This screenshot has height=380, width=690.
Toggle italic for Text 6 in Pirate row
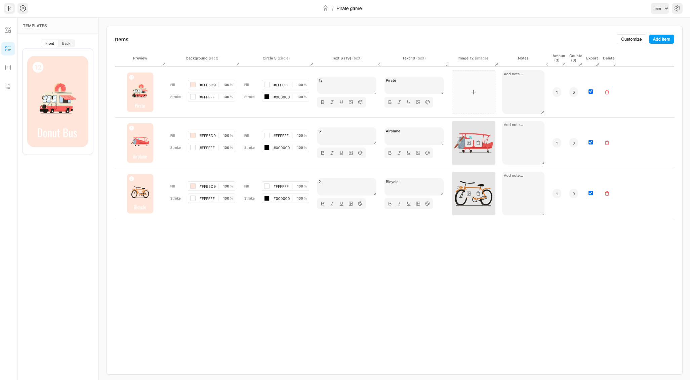[332, 102]
